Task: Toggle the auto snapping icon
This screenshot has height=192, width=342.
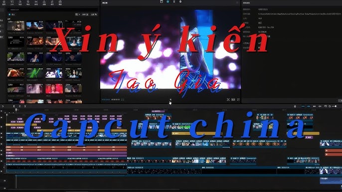Action: pos(309,106)
